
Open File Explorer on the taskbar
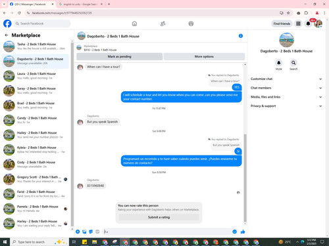pyautogui.click(x=95, y=242)
